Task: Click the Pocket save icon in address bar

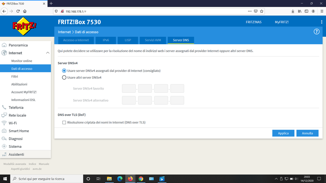Action: 256,11
